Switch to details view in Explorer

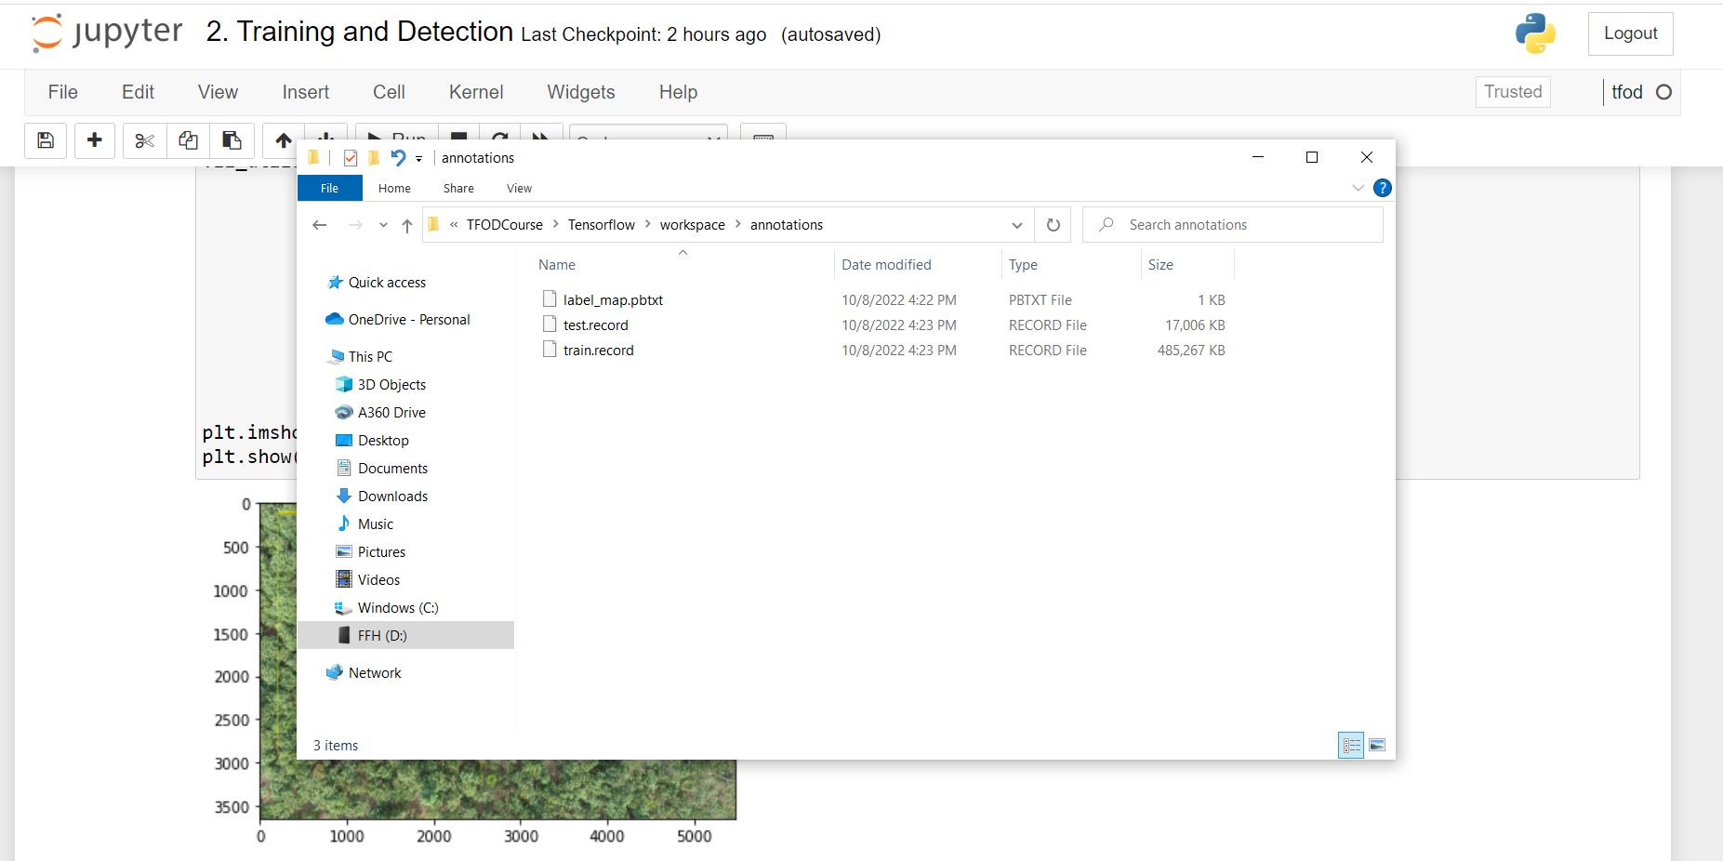[x=1351, y=745]
